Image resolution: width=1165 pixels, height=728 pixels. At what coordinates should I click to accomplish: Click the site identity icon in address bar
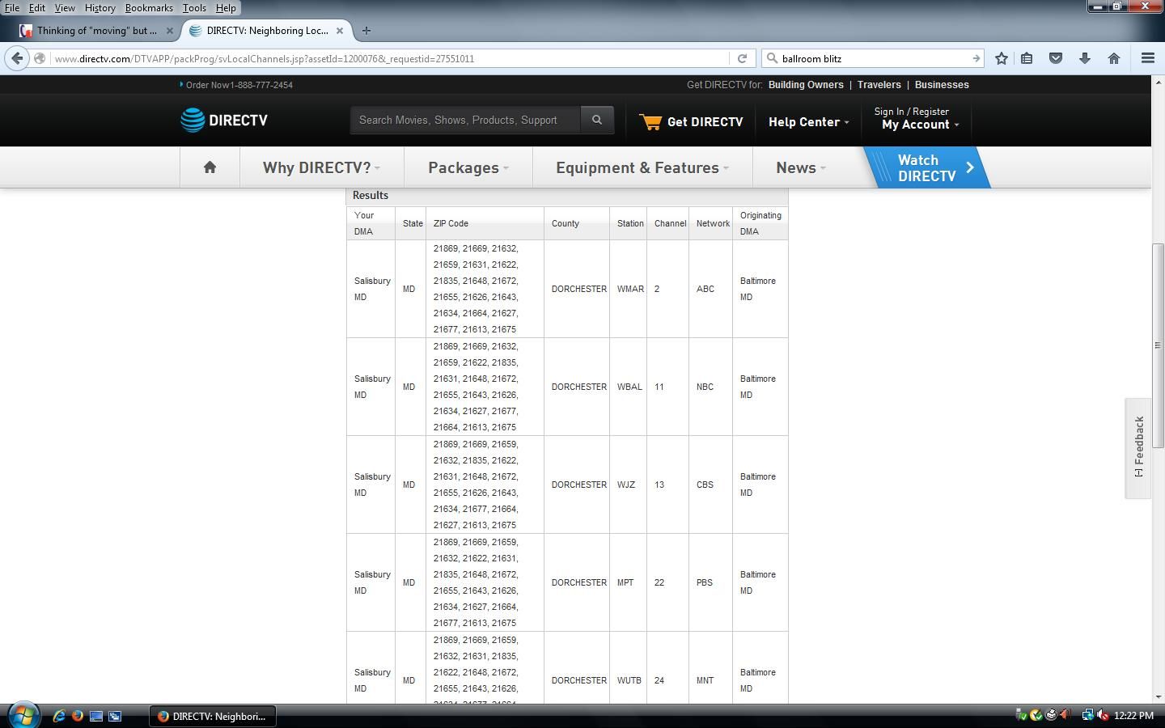pyautogui.click(x=40, y=58)
